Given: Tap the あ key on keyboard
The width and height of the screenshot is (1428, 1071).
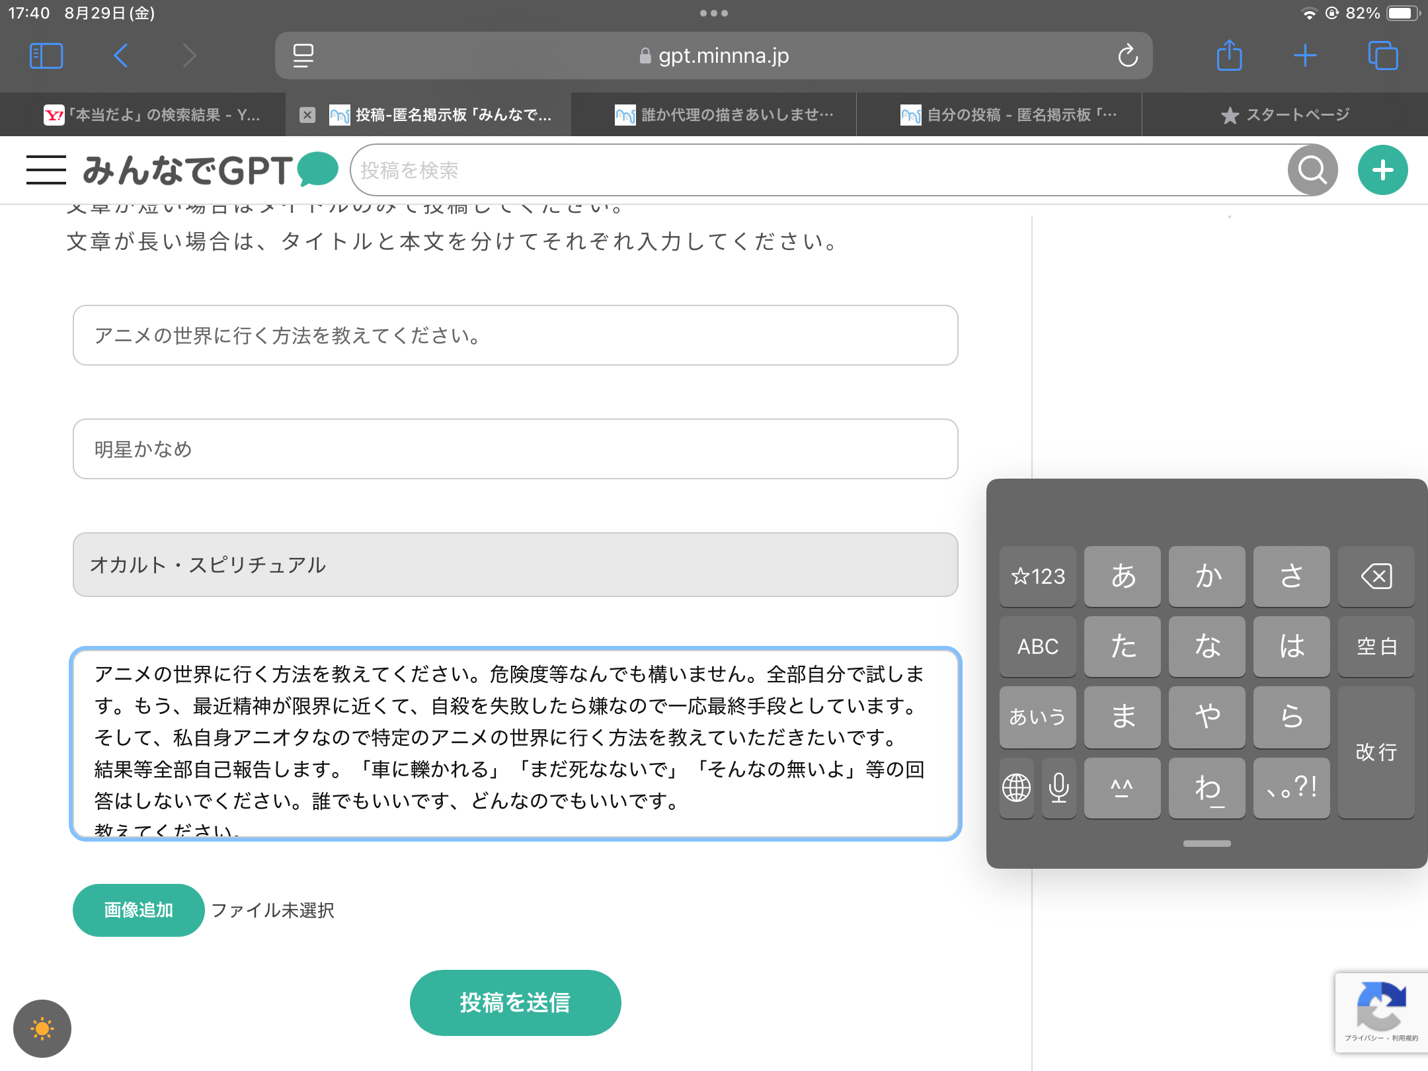Looking at the screenshot, I should tap(1123, 576).
